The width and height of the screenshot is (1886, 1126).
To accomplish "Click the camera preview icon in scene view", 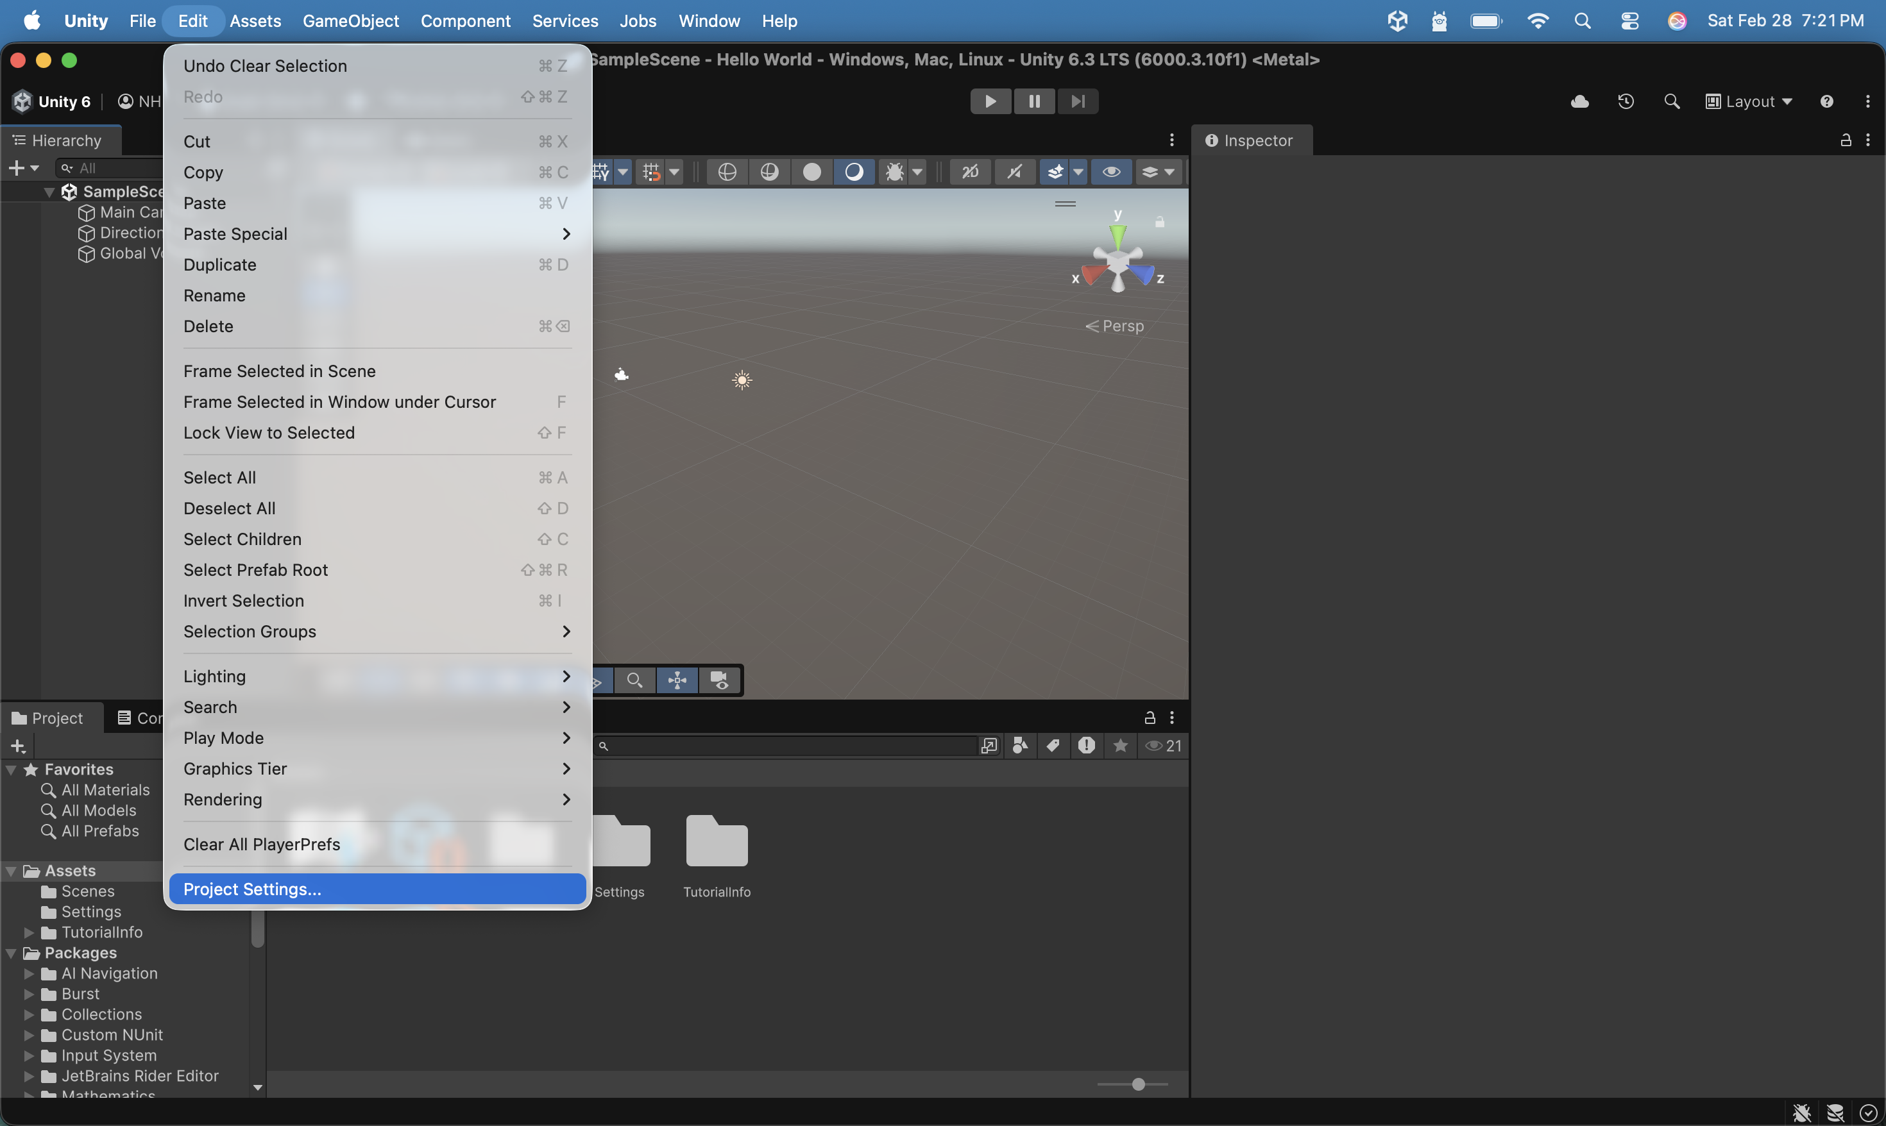I will [718, 680].
